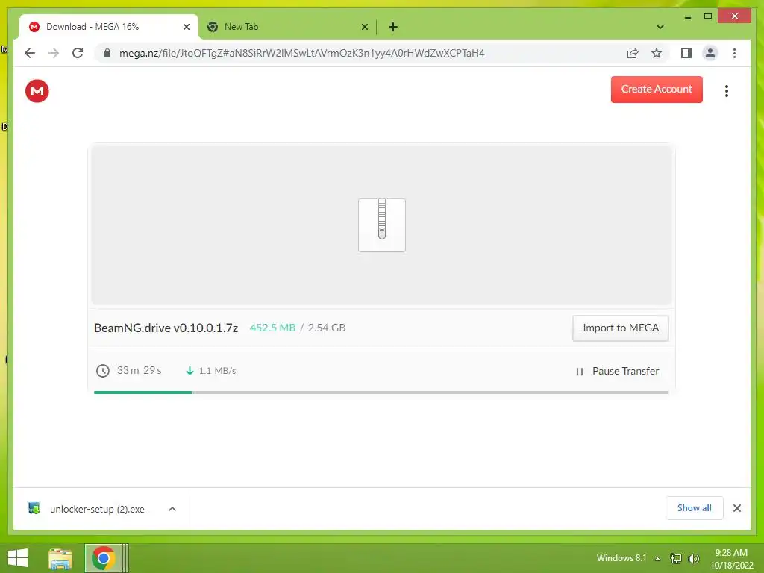Close the New Tab tab
This screenshot has width=764, height=573.
(364, 27)
